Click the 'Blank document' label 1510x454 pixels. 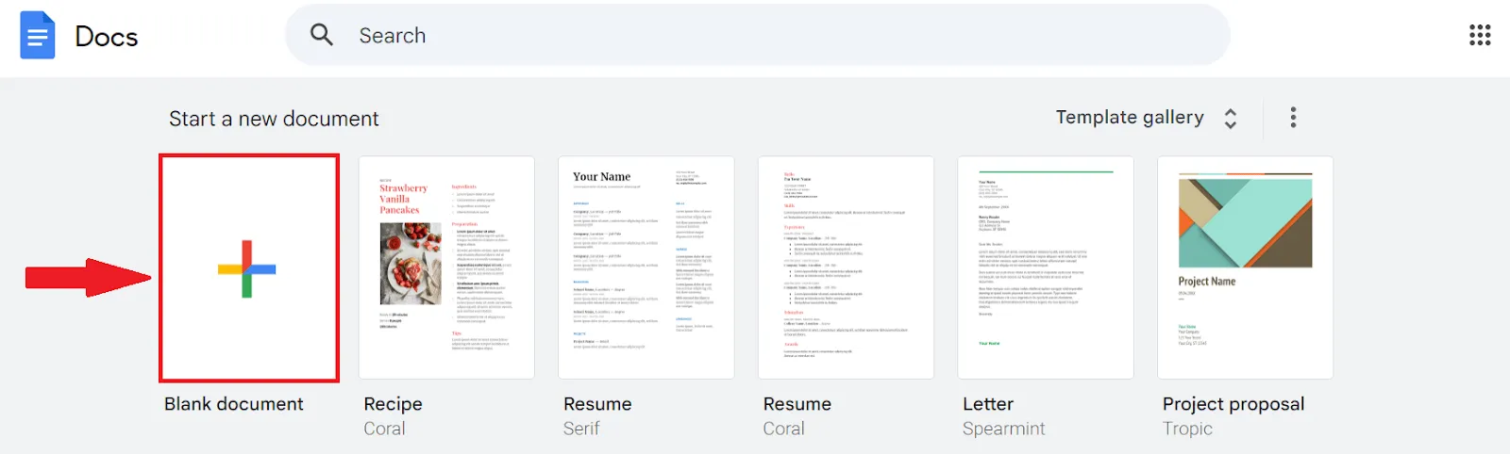point(234,403)
